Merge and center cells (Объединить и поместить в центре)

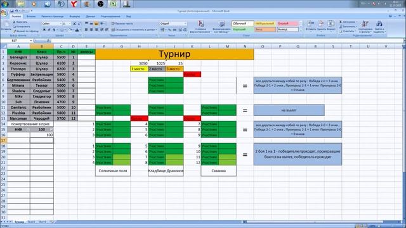(x=134, y=30)
